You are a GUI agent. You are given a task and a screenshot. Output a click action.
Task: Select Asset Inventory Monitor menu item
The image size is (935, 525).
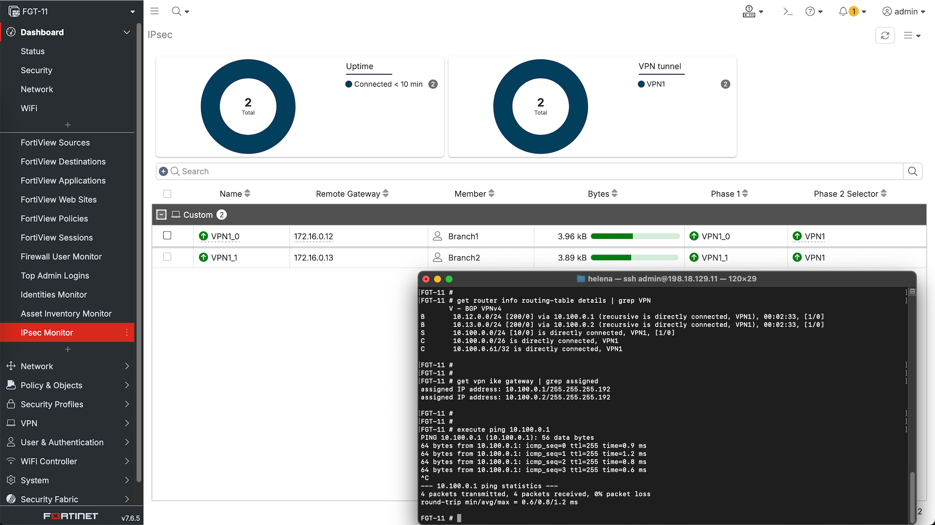click(66, 314)
